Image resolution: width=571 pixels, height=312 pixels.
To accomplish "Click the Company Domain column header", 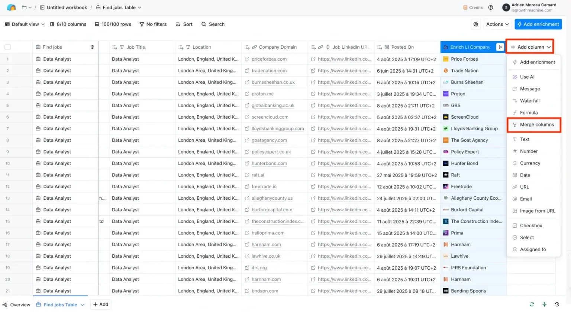I will pyautogui.click(x=275, y=47).
